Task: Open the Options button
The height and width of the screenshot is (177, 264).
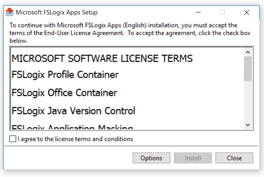Action: point(151,158)
